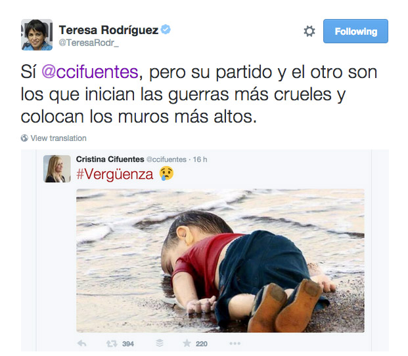Image resolution: width=408 pixels, height=356 pixels.
Task: Click the blue verified badge
Action: [x=166, y=30]
